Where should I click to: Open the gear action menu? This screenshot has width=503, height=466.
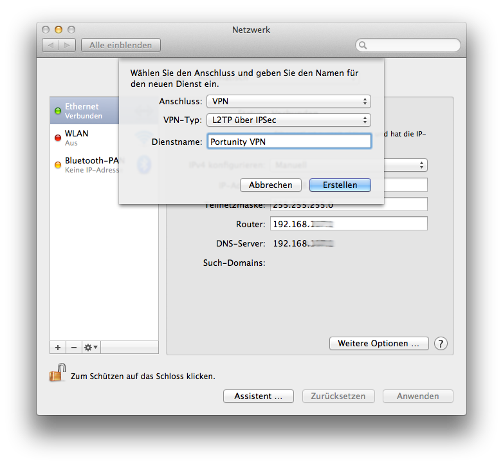(x=91, y=347)
